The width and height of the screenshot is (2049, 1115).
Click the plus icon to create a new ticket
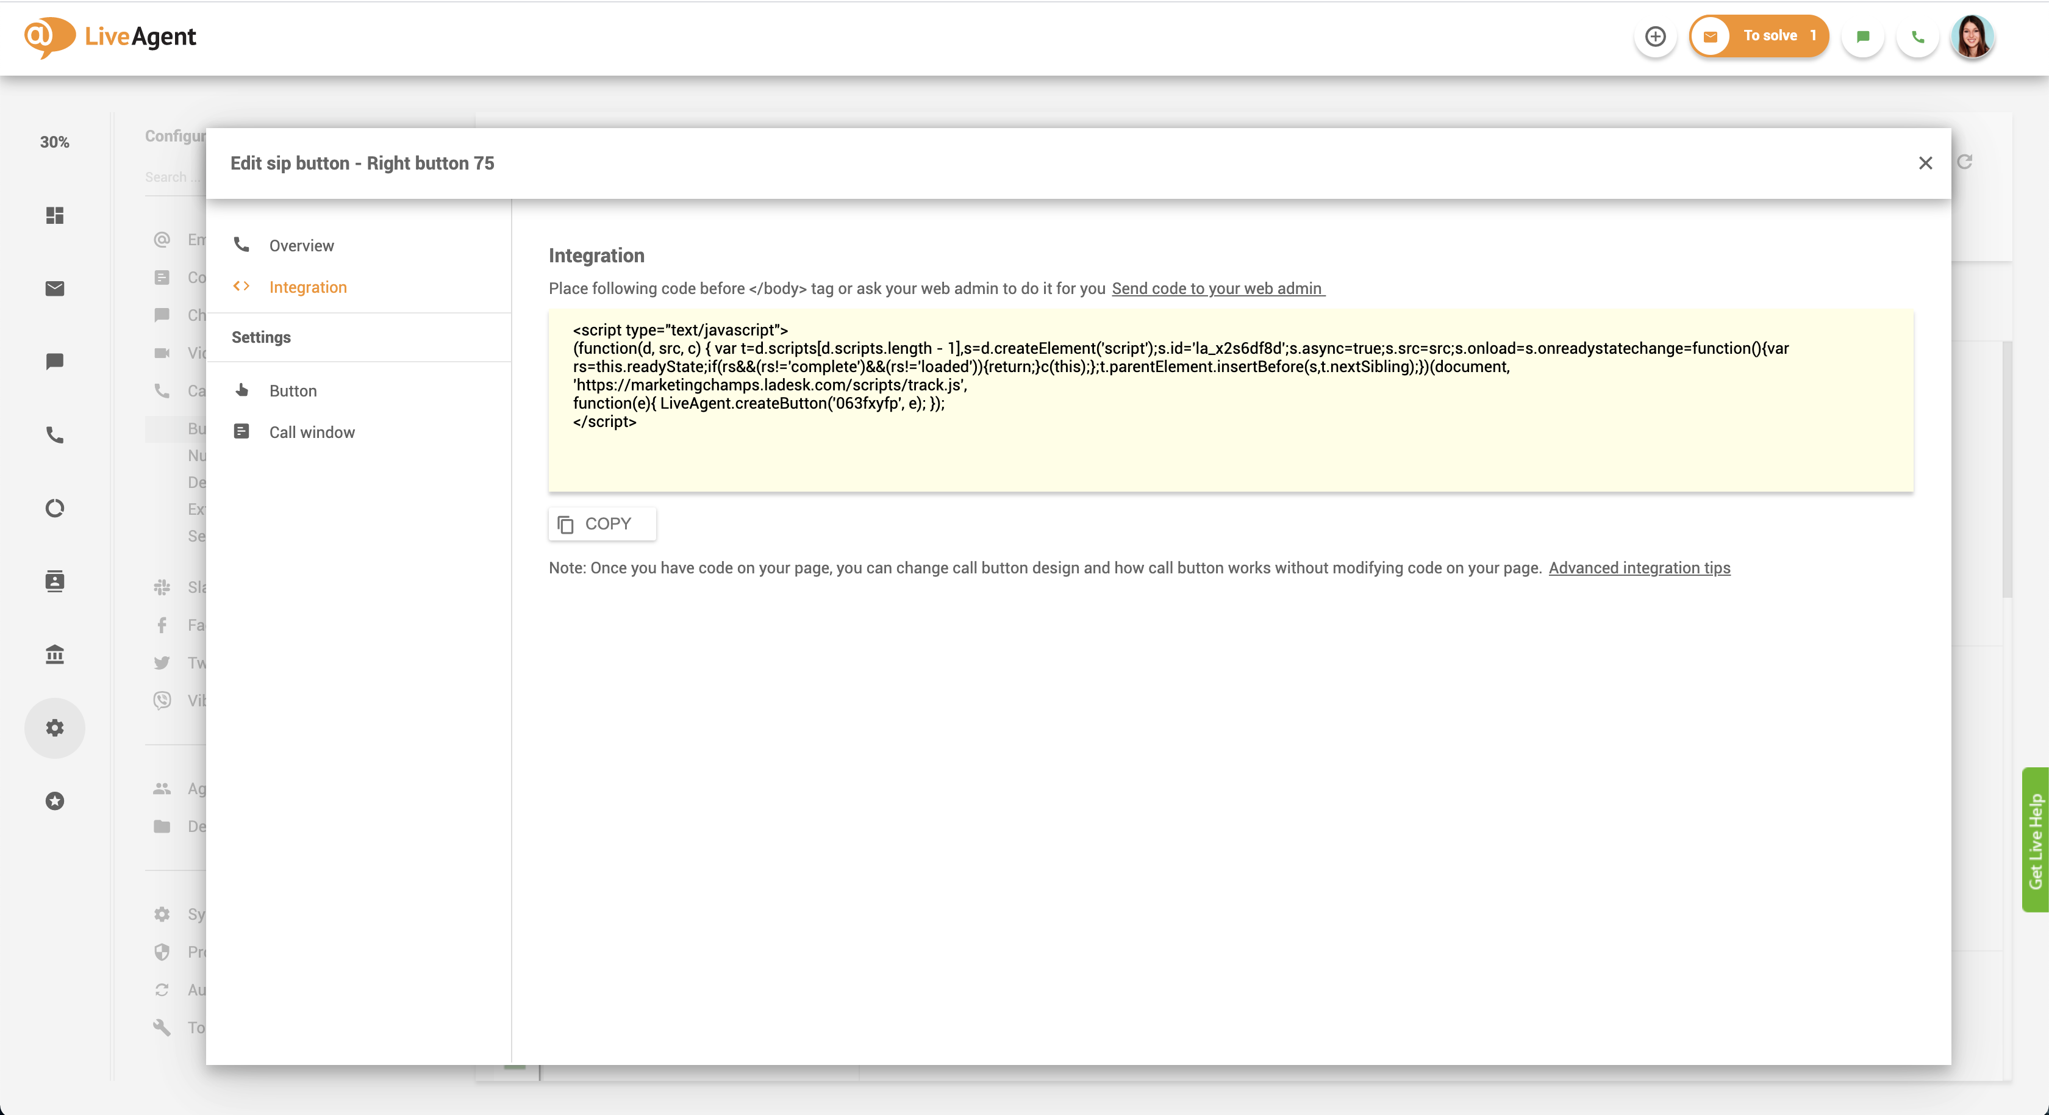coord(1655,37)
